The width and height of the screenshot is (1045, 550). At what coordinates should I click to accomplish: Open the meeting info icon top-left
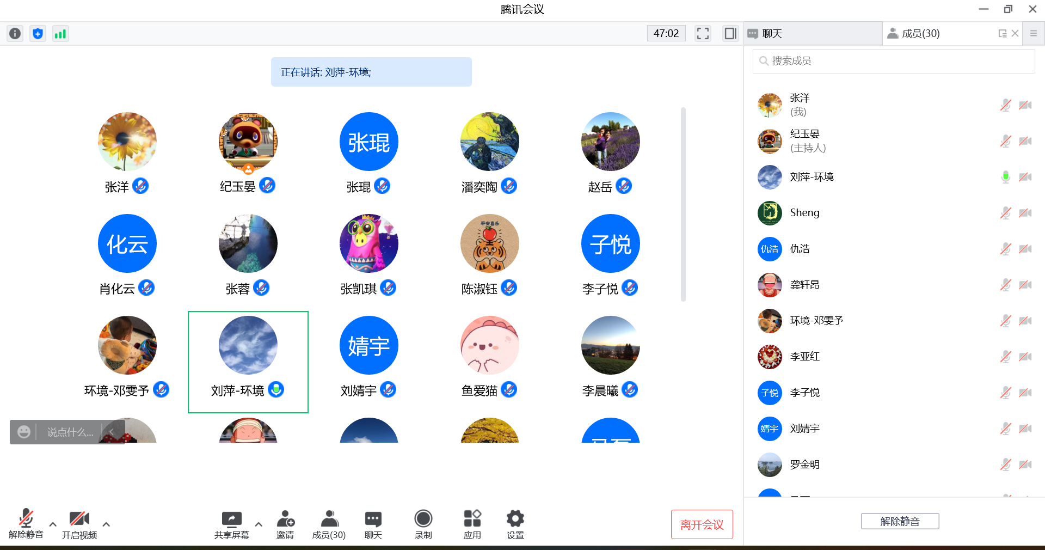pyautogui.click(x=14, y=33)
